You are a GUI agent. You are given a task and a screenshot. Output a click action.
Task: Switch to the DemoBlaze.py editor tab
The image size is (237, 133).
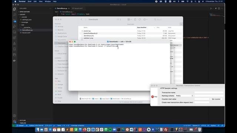coord(62,8)
